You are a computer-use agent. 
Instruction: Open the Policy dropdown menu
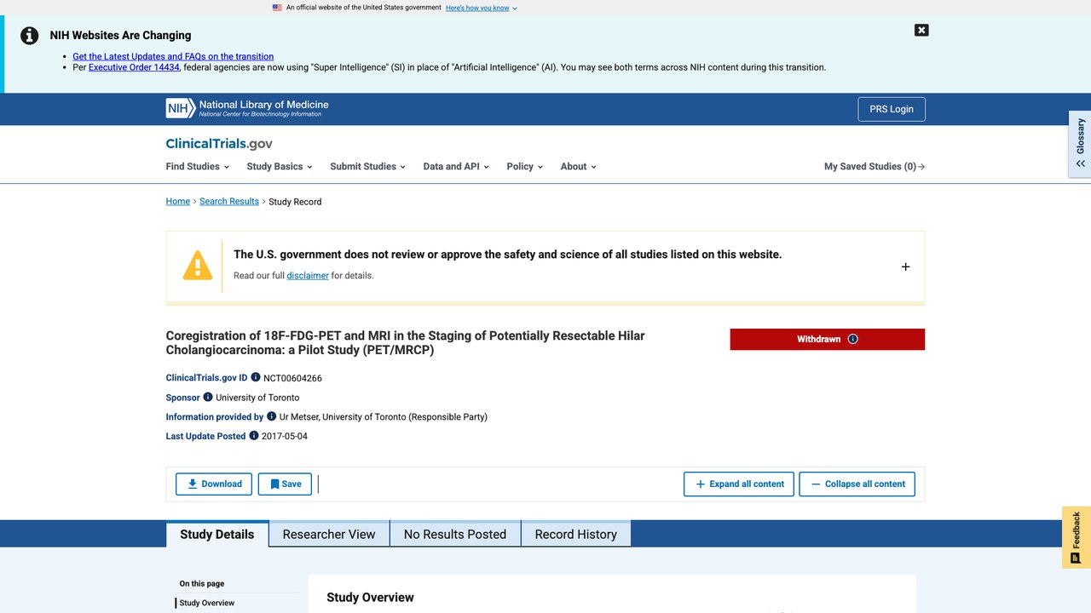click(524, 167)
